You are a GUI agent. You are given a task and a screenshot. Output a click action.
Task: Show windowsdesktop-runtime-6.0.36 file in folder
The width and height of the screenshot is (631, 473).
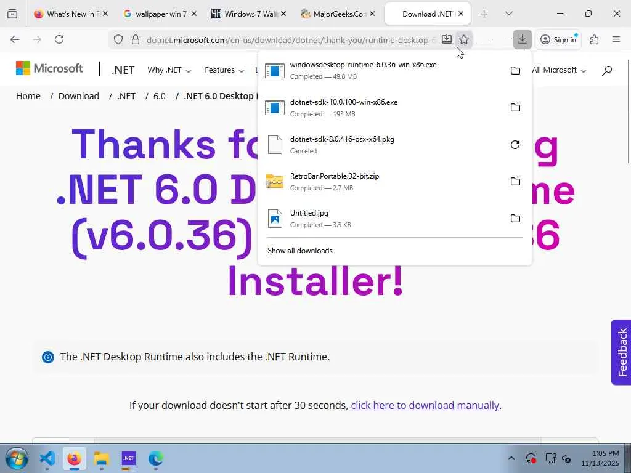click(x=515, y=70)
